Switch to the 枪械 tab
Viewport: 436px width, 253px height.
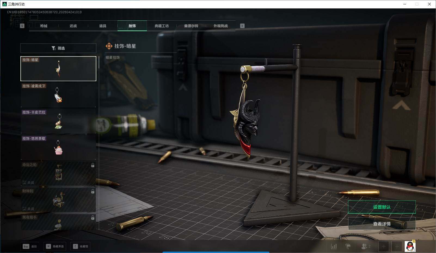pyautogui.click(x=44, y=26)
